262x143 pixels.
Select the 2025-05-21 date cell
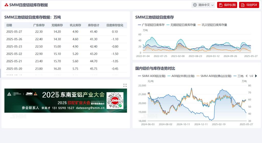click(x=14, y=61)
